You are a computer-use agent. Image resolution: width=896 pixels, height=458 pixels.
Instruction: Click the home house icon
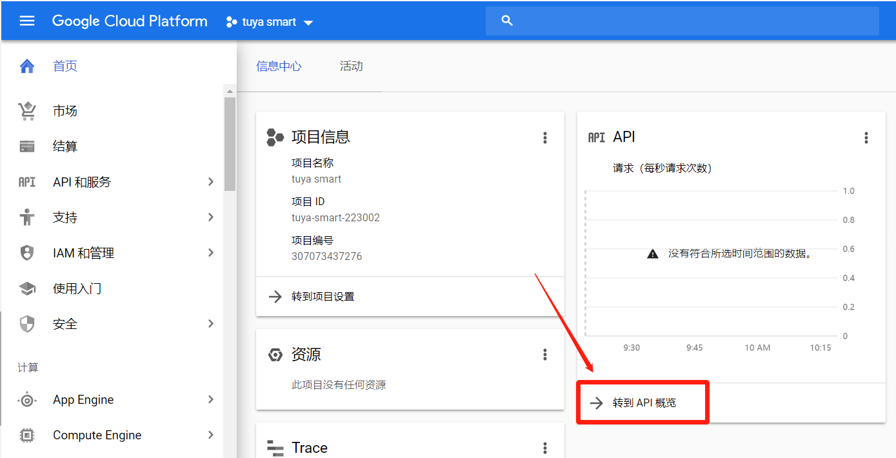pos(27,66)
